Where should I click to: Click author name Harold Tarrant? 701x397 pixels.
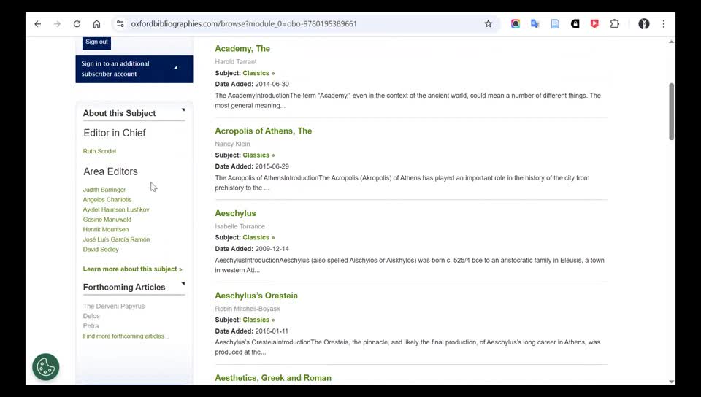click(236, 61)
